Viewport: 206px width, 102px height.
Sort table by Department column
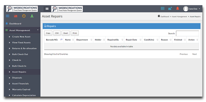[x=84, y=40]
